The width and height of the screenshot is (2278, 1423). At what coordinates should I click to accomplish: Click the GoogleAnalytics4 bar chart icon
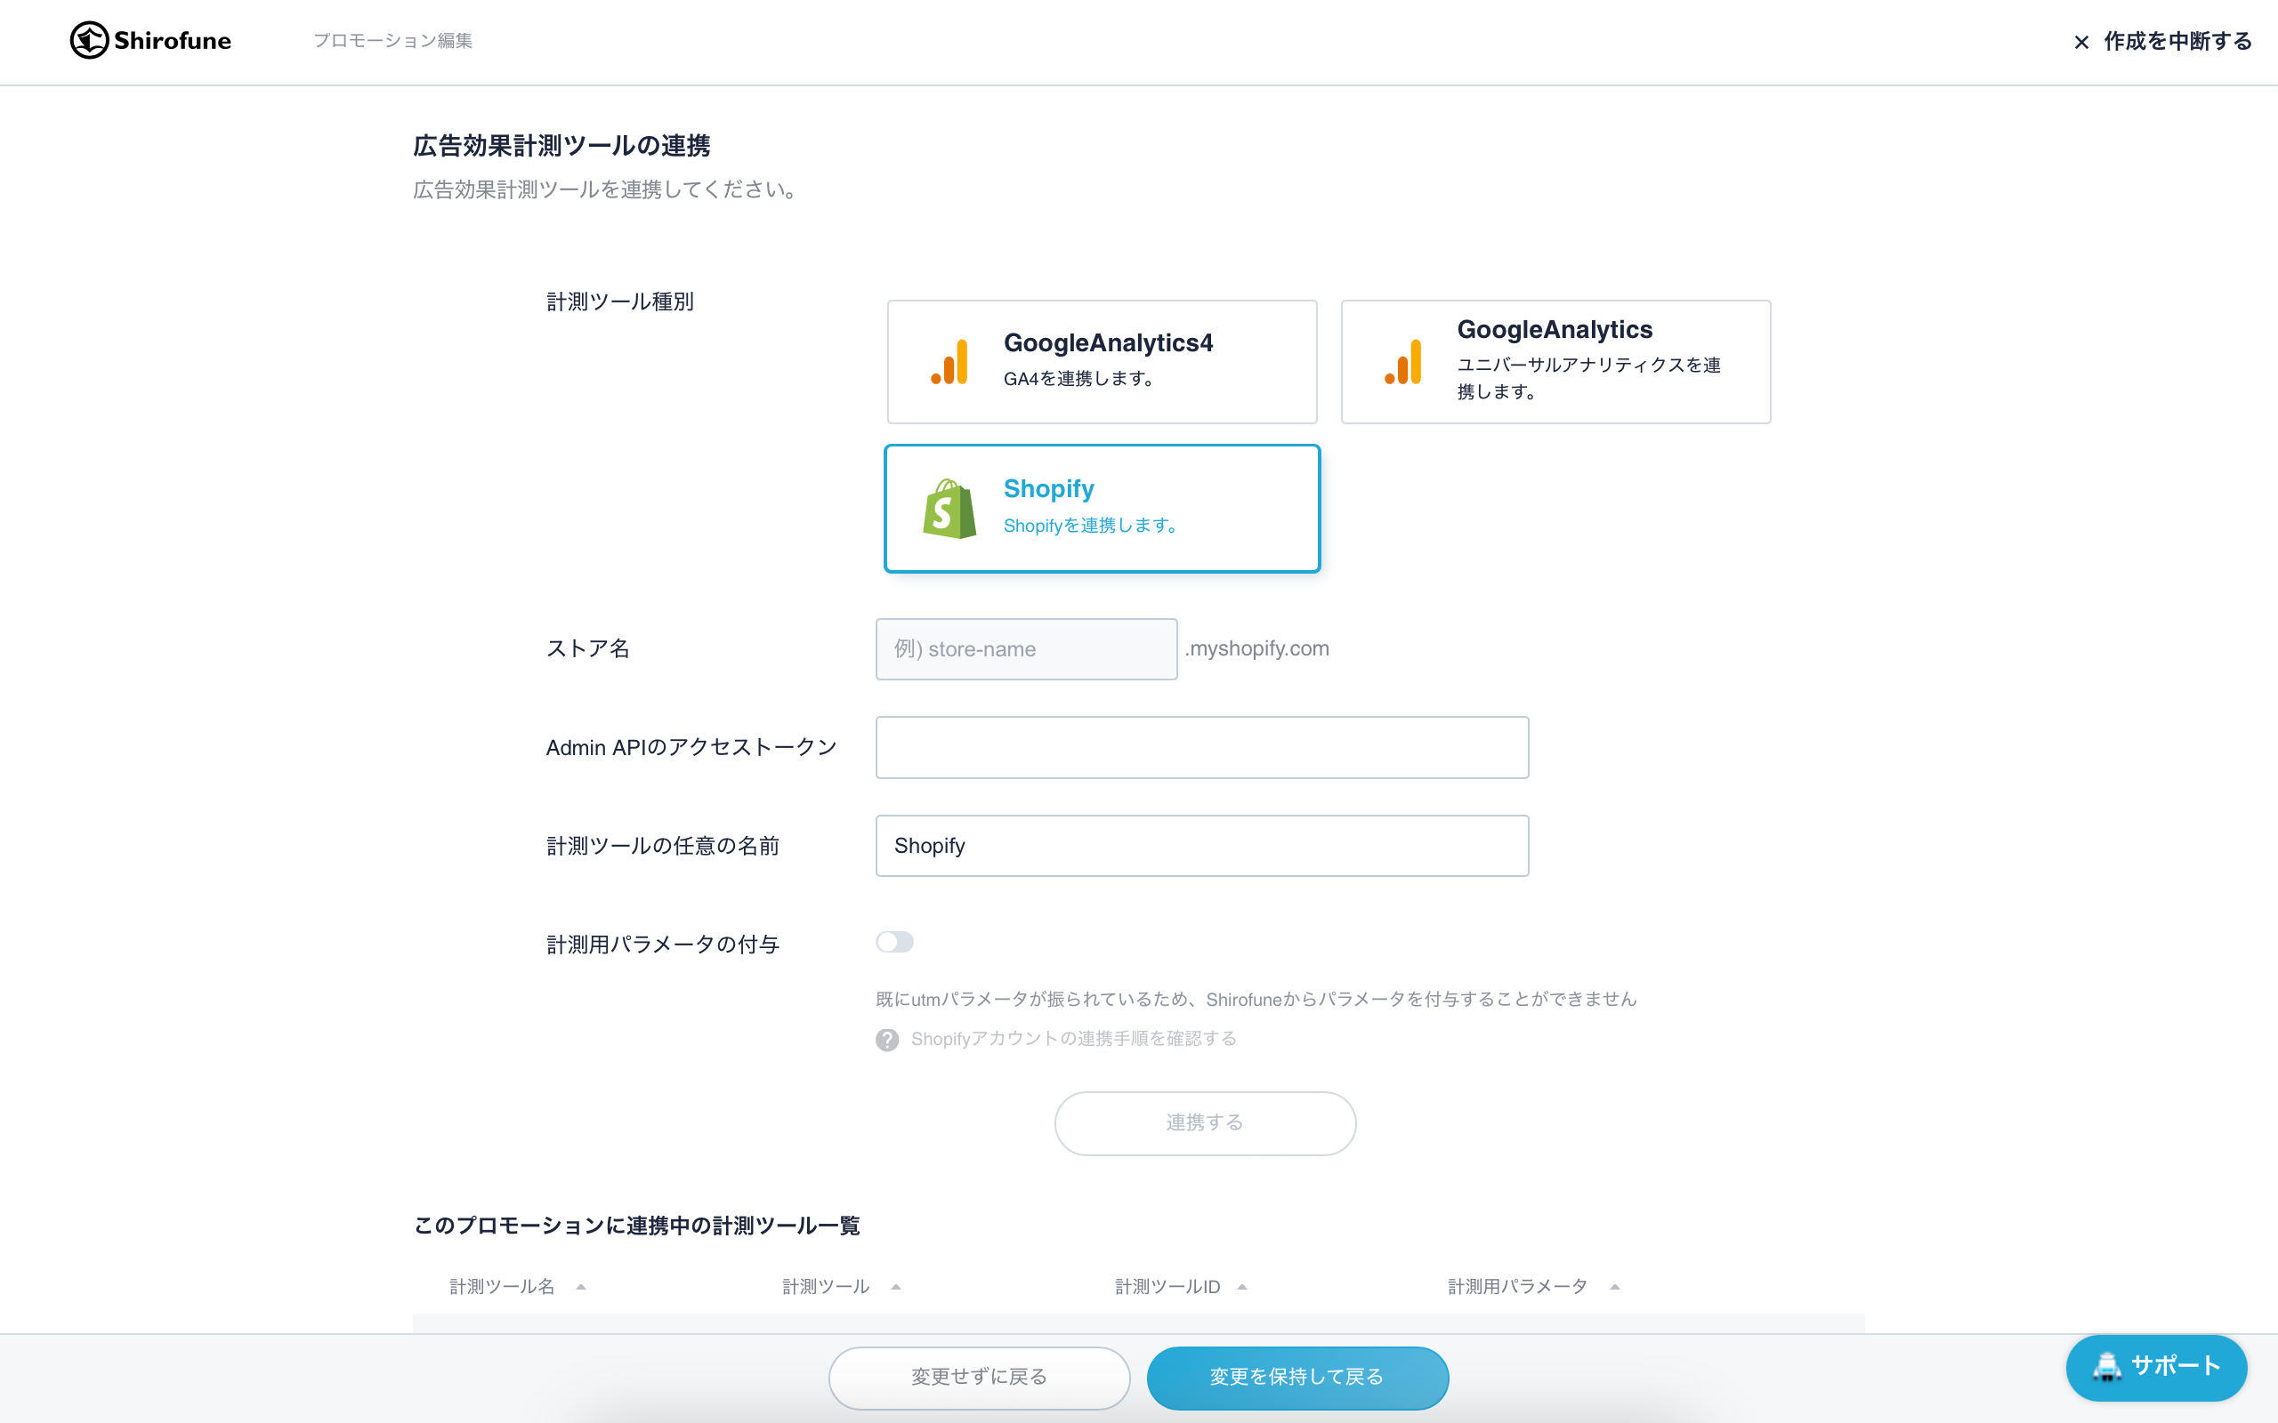tap(950, 360)
